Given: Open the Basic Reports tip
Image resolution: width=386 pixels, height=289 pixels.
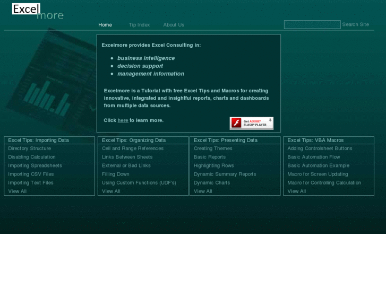Looking at the screenshot, I should (x=210, y=157).
